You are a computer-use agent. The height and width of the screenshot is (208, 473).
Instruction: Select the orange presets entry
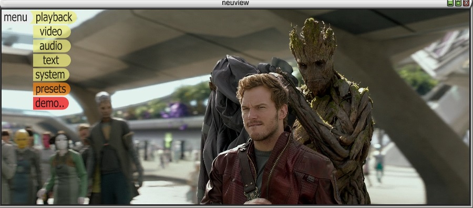pos(52,89)
